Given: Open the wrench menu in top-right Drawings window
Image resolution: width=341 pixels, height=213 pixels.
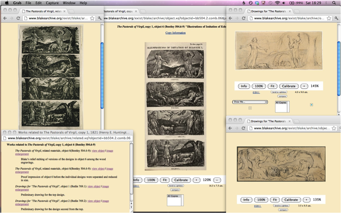Looking at the screenshot, I should pos(336,18).
